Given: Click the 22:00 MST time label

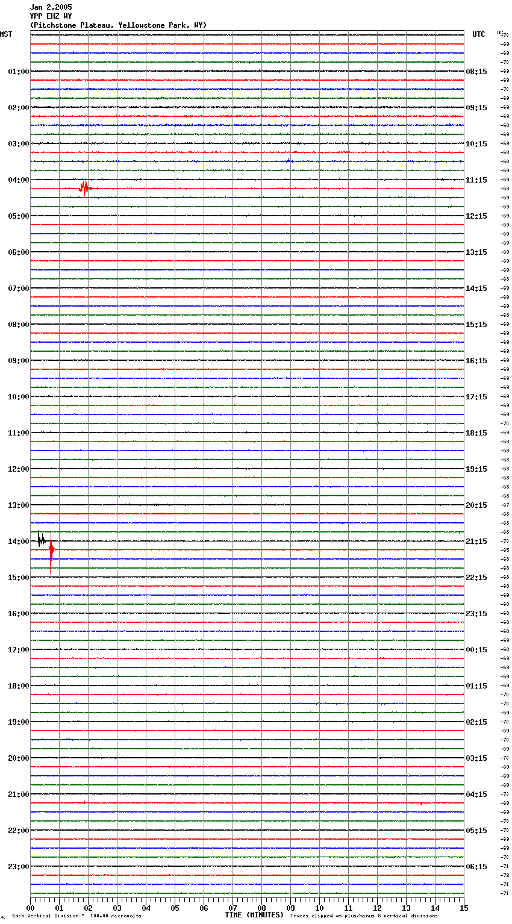Looking at the screenshot, I should [19, 831].
